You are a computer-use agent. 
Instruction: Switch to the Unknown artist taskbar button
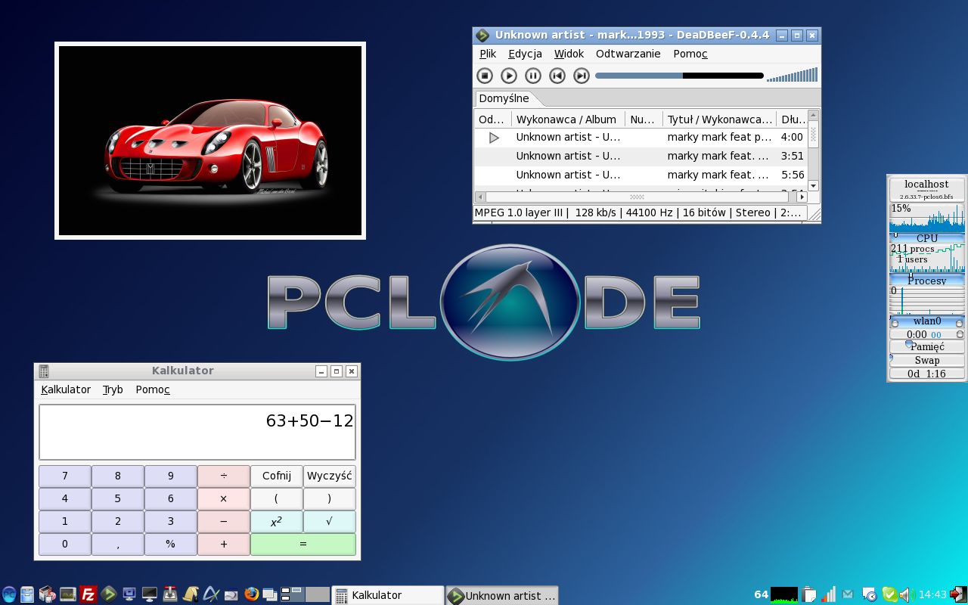tap(502, 595)
